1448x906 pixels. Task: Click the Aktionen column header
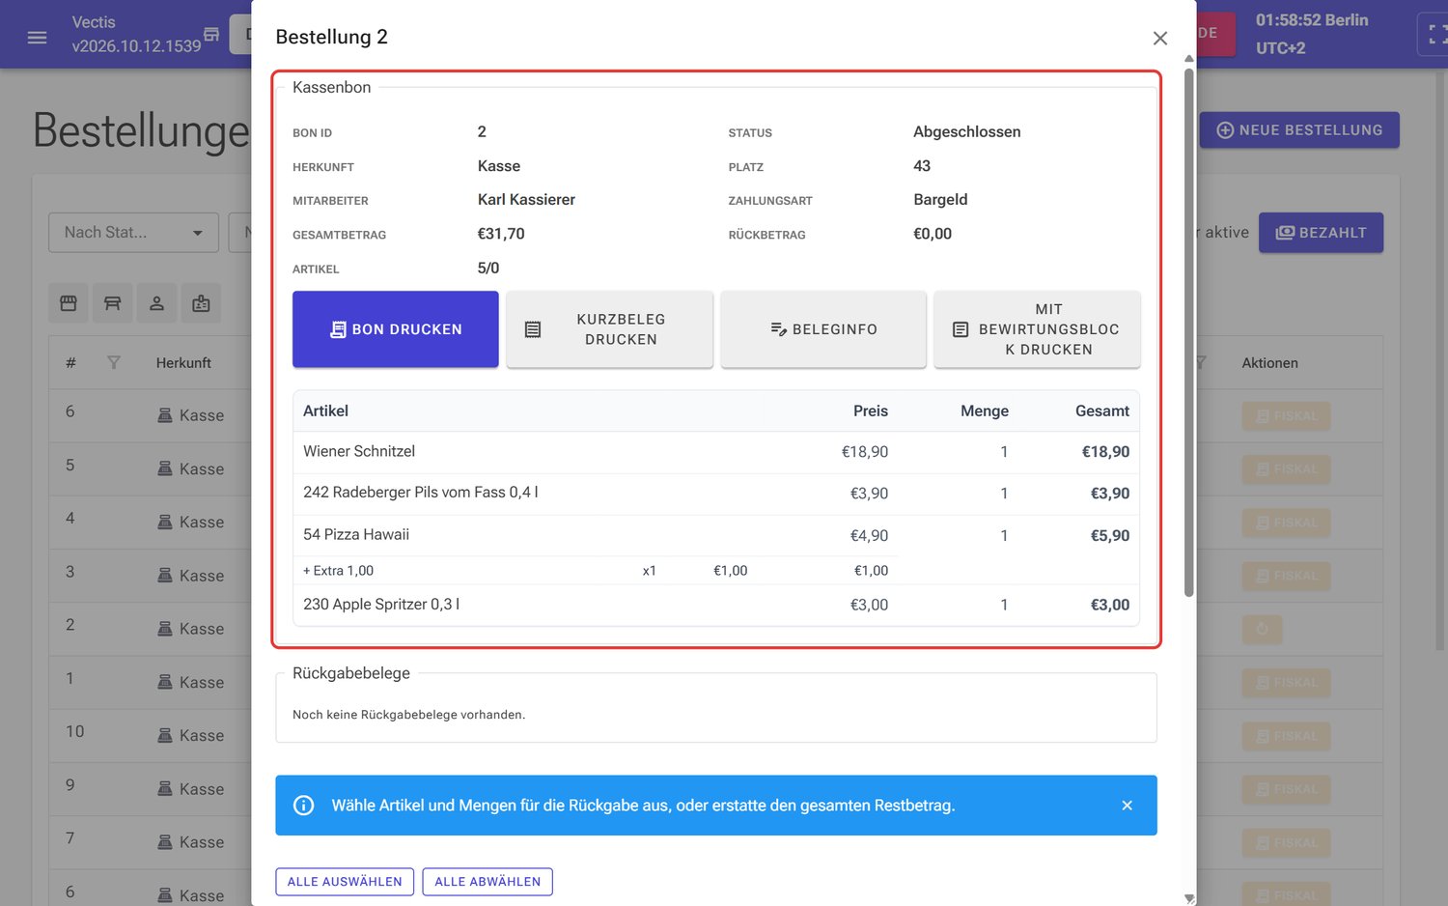click(1269, 363)
